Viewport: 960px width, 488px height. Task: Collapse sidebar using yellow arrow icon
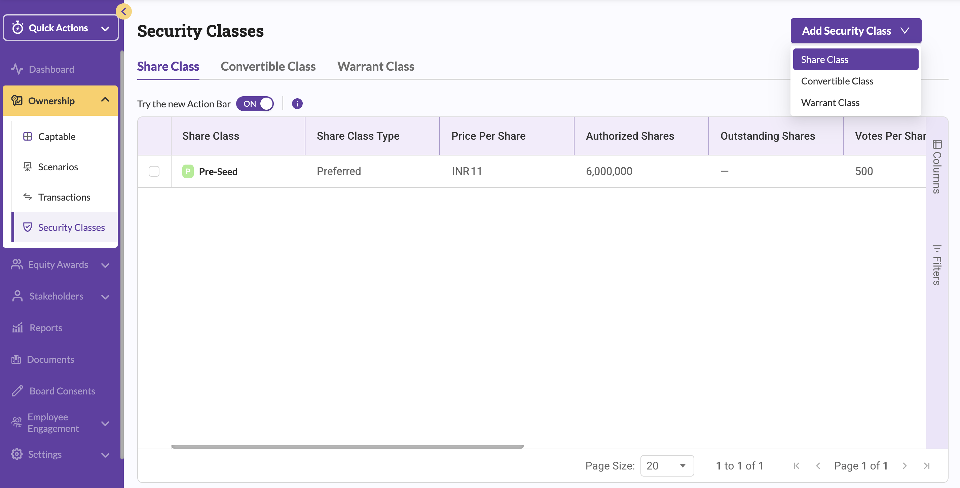pyautogui.click(x=124, y=11)
